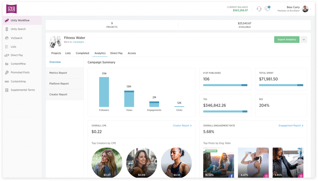This screenshot has width=318, height=181.
Task: Go back via the Campaigns link
Action: click(78, 42)
